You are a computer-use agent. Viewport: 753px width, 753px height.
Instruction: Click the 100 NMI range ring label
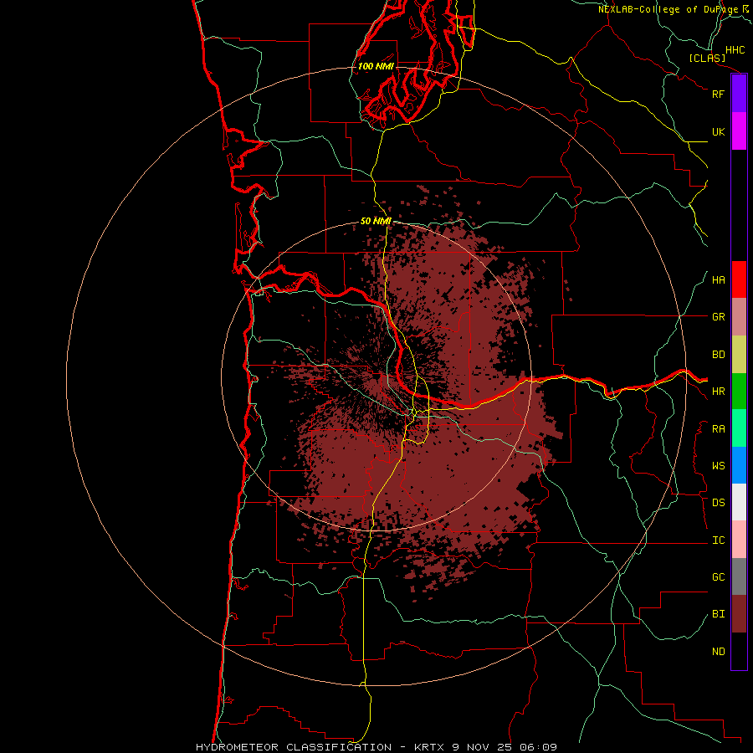376,66
